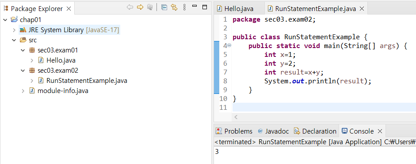Click 'RunStatementExample' class name in code

322,37
